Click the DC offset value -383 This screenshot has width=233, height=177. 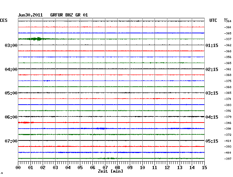228,105
